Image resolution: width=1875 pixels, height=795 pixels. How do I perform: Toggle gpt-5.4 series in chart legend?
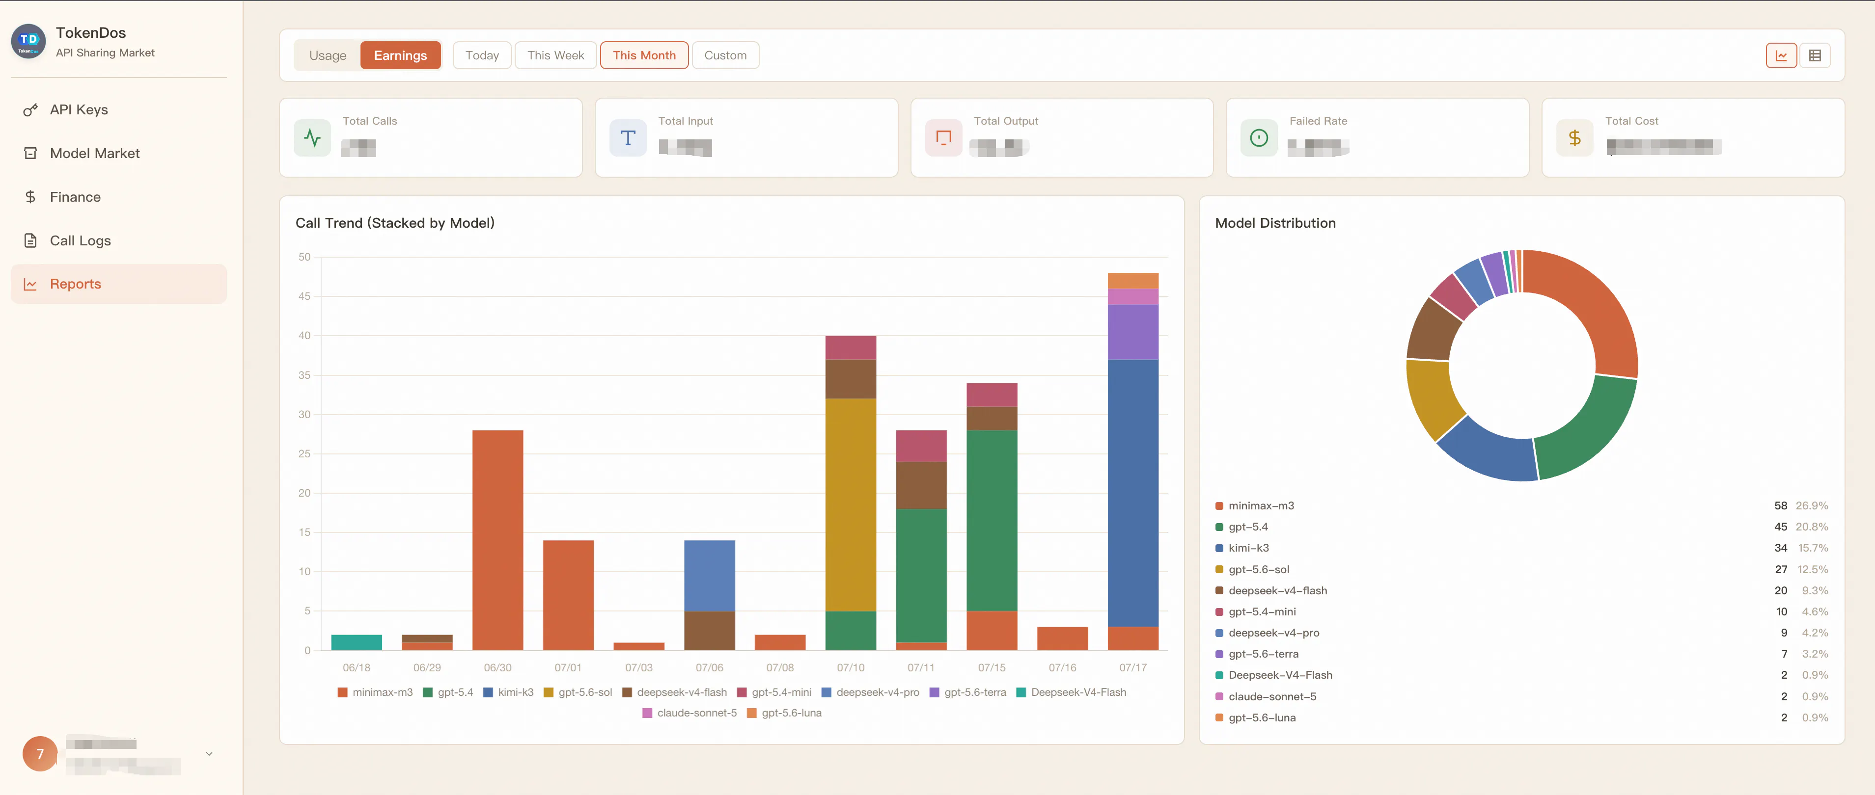(448, 692)
